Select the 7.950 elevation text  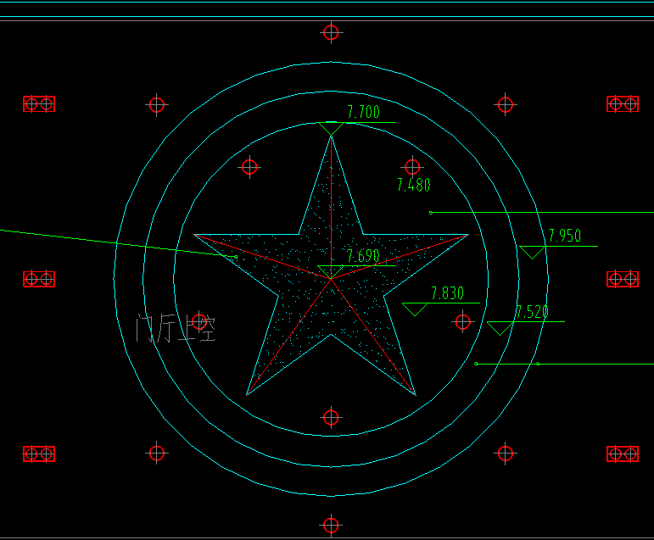pos(564,236)
